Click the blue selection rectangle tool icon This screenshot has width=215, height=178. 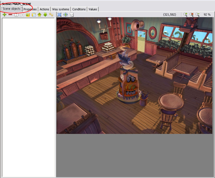coord(60,15)
